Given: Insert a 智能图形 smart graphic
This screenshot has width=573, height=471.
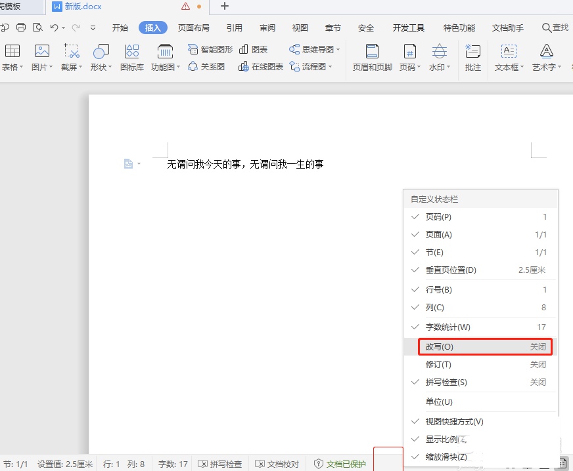Looking at the screenshot, I should point(210,49).
